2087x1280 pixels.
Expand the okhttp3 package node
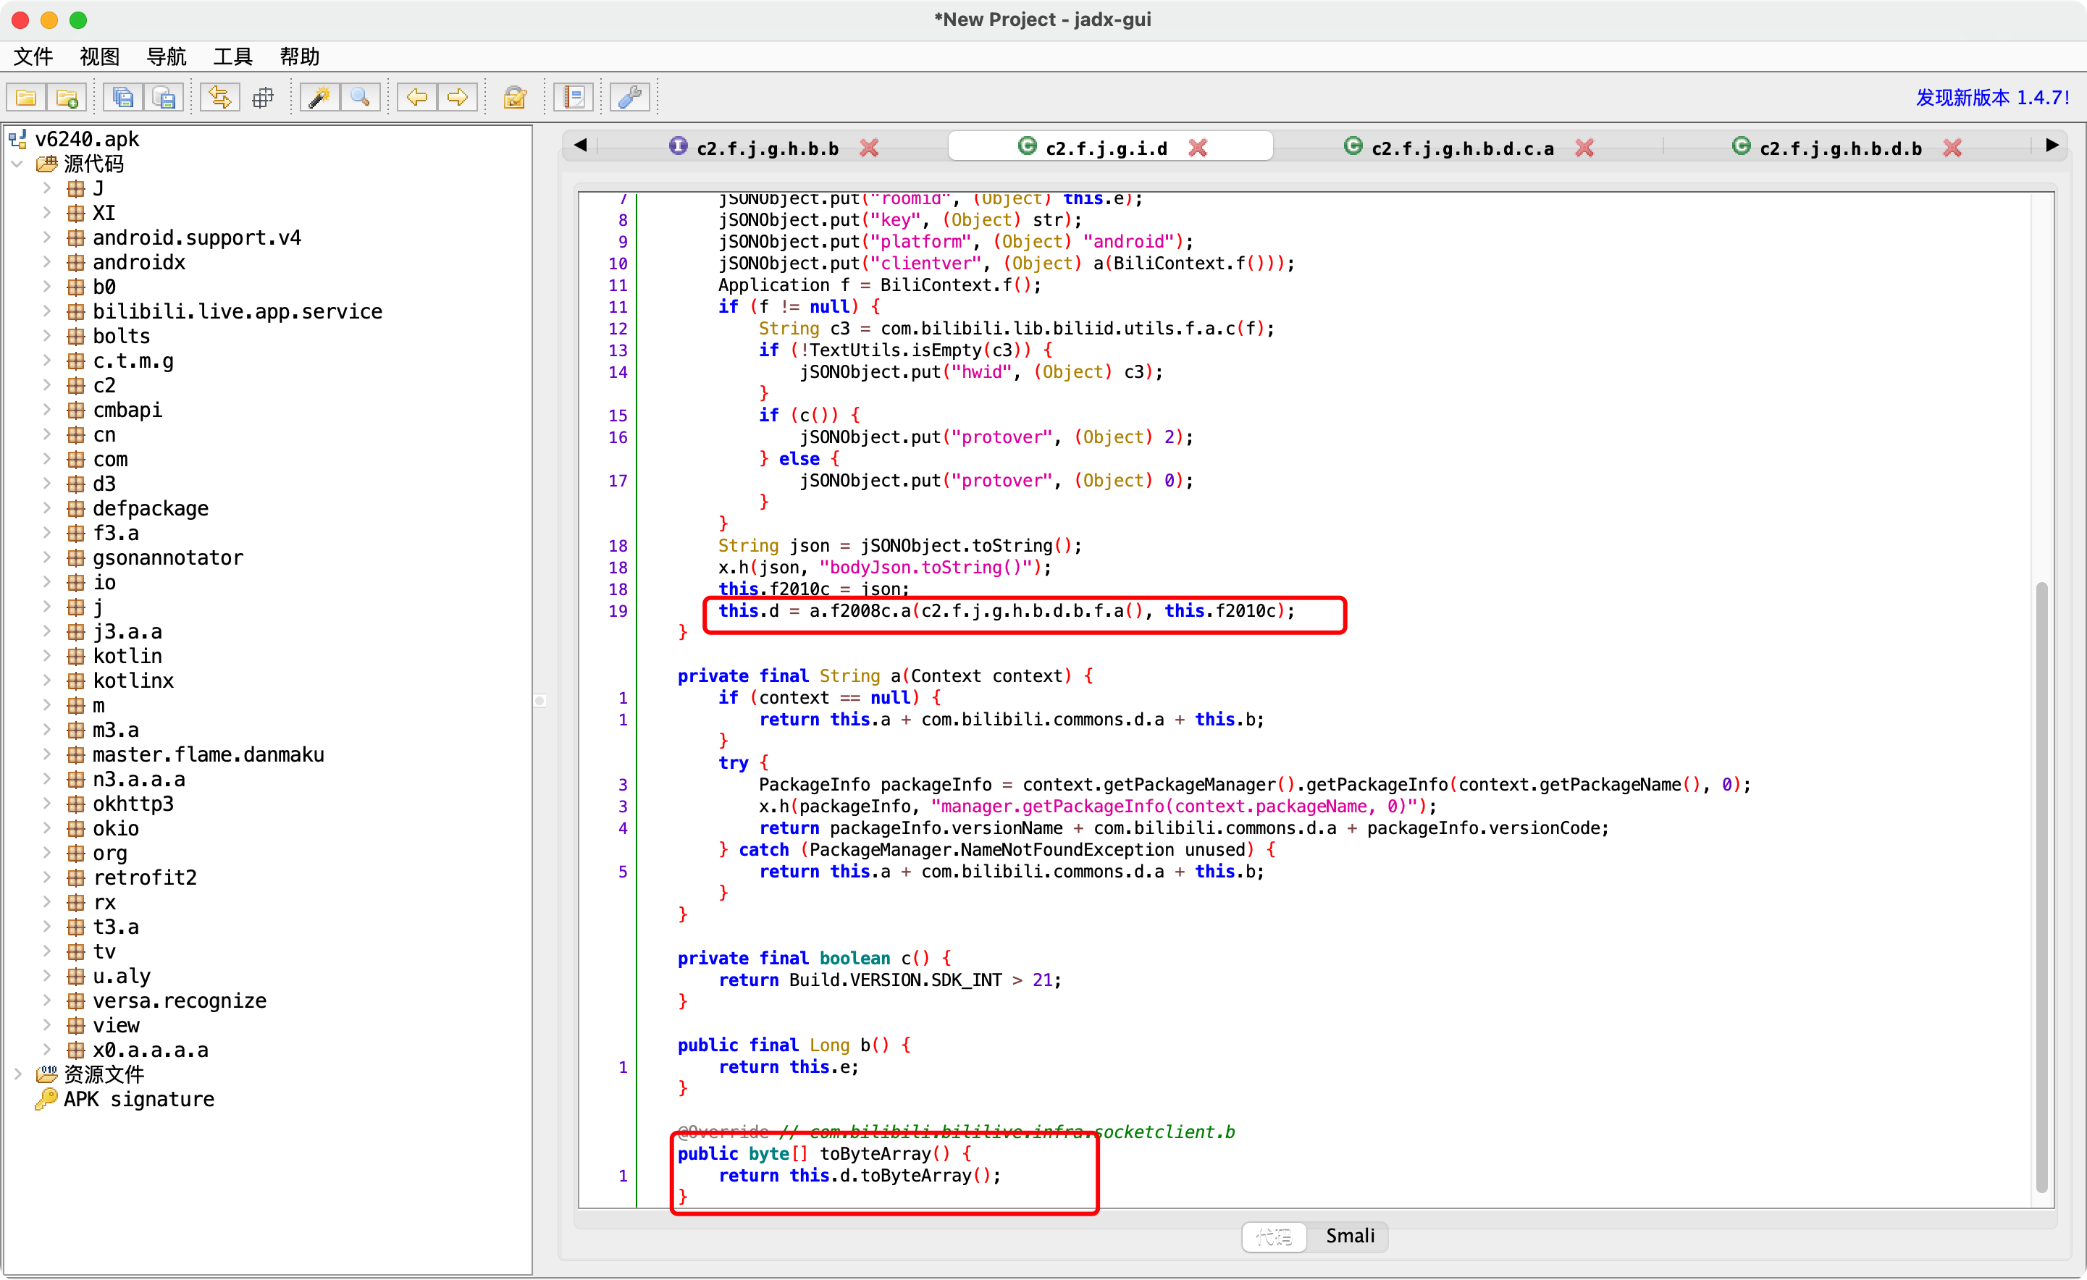click(46, 804)
